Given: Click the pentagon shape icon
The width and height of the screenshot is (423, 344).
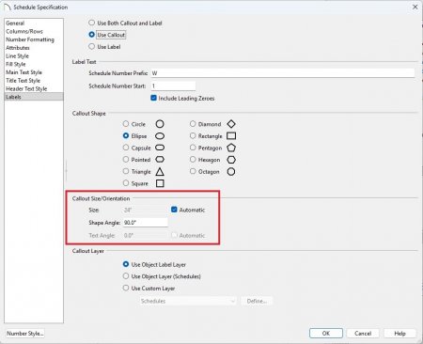Looking at the screenshot, I should [231, 148].
